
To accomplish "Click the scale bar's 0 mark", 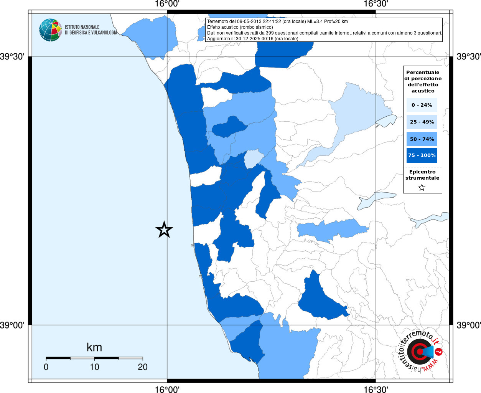I will pos(46,367).
